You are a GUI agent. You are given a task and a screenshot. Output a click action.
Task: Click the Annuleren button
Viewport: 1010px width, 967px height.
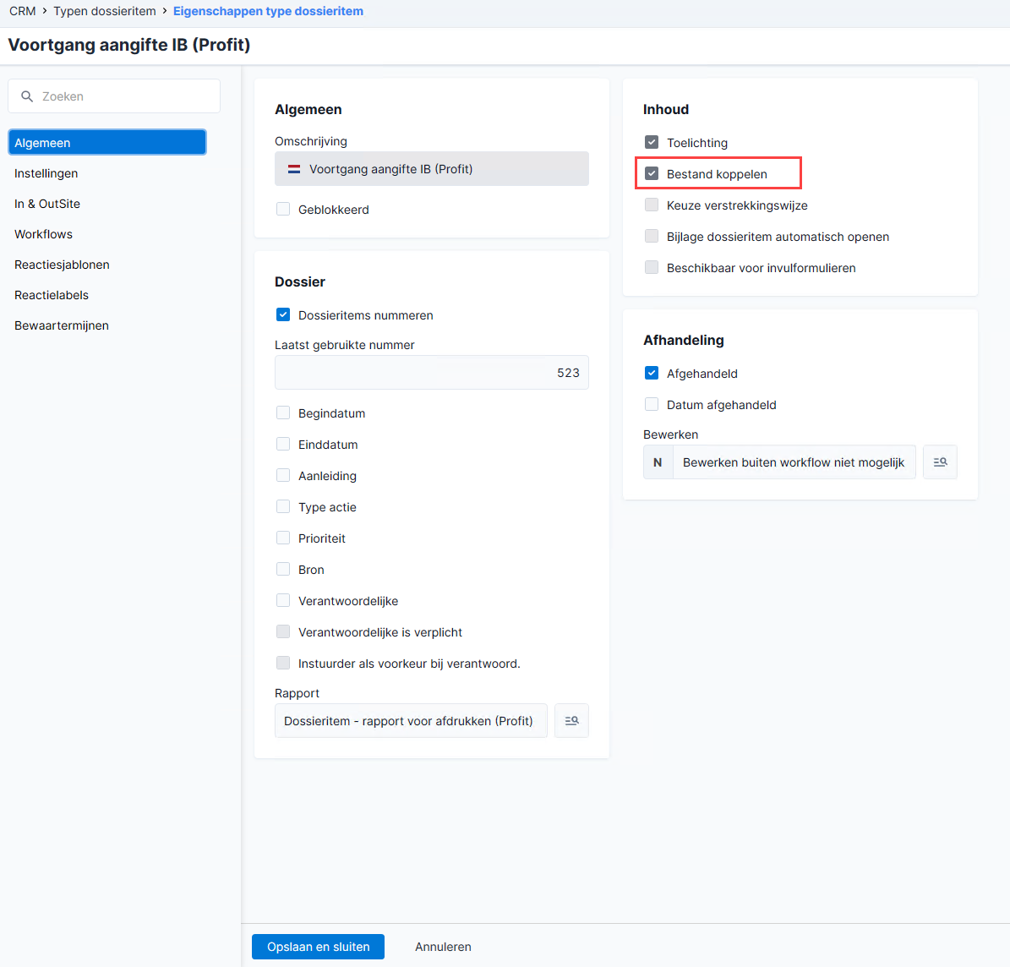443,947
